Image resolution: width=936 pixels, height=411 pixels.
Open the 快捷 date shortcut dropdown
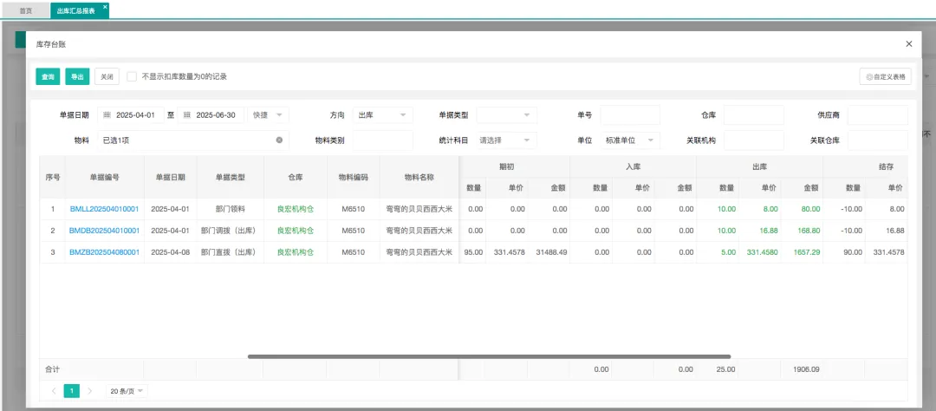click(269, 115)
